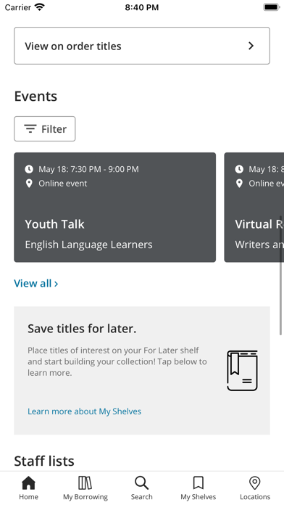Open the Virtual event card beside Youth Talk

point(254,207)
